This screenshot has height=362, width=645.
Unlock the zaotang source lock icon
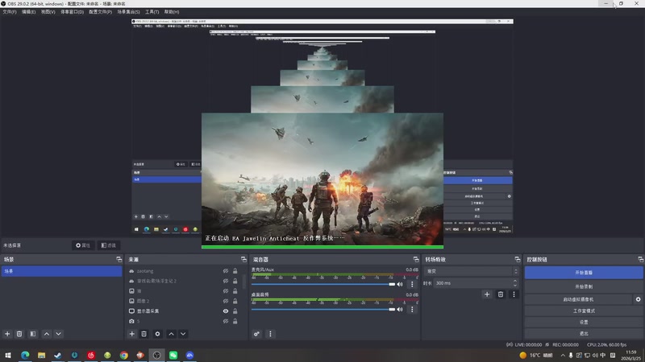(235, 271)
